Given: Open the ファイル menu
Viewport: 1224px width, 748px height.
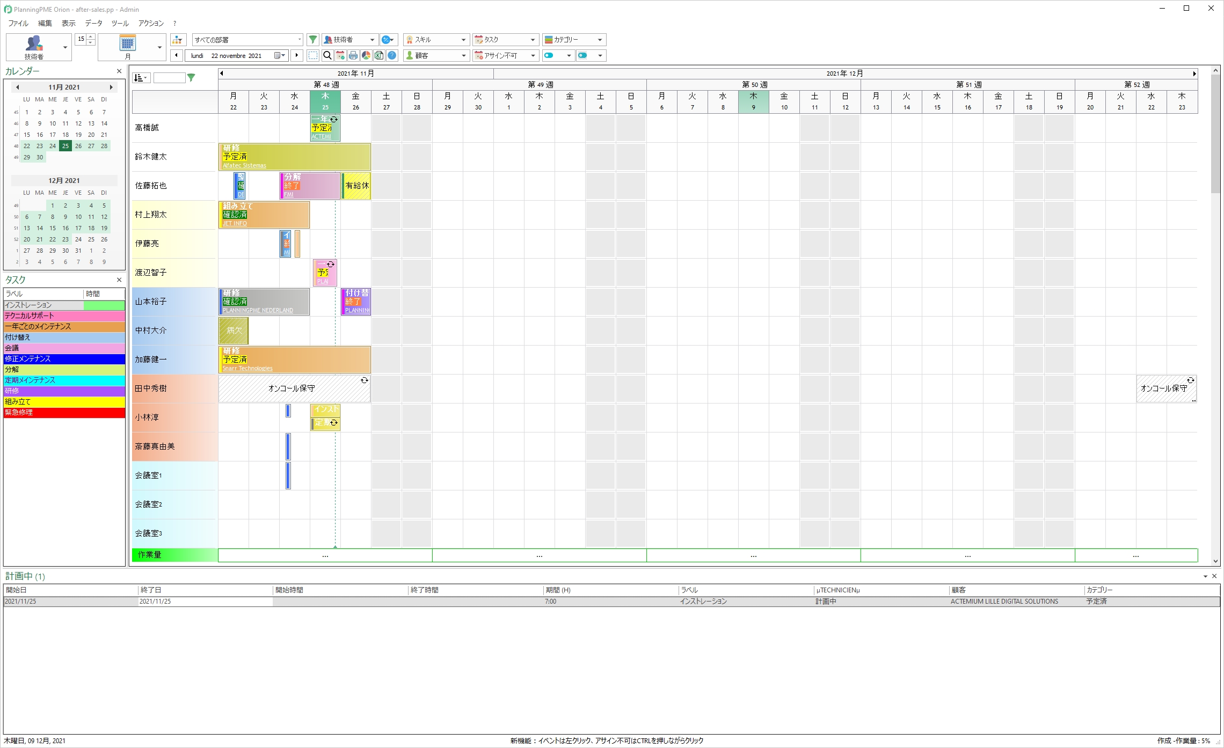Looking at the screenshot, I should (x=18, y=23).
